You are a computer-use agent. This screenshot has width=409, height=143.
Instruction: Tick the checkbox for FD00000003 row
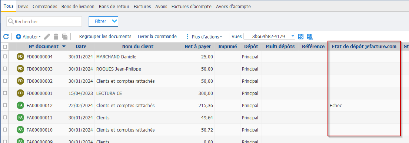tap(5, 69)
